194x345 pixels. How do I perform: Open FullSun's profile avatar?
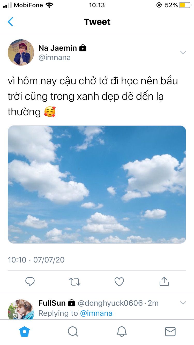pyautogui.click(x=21, y=309)
